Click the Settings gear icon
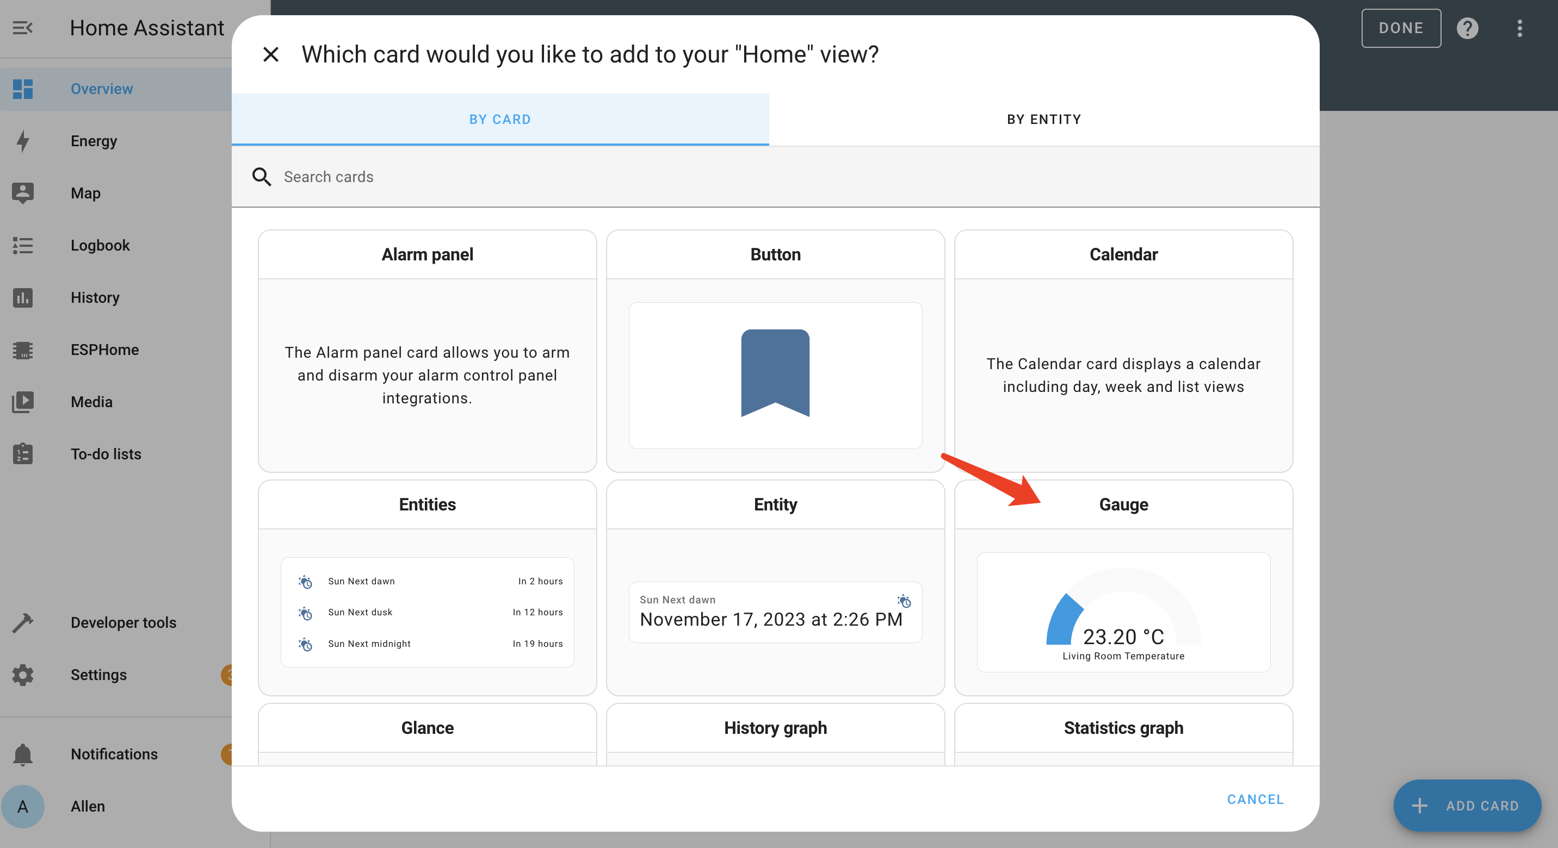Viewport: 1558px width, 848px height. click(x=23, y=675)
